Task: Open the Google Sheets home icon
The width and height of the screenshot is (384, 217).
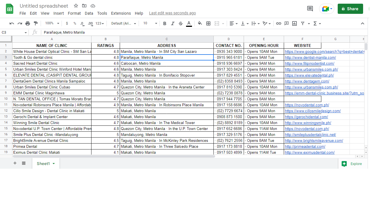Action: coord(10,9)
